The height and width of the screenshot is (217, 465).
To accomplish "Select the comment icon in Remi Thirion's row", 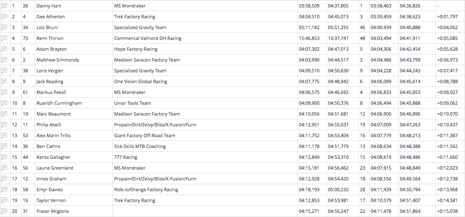I will pyautogui.click(x=5, y=38).
